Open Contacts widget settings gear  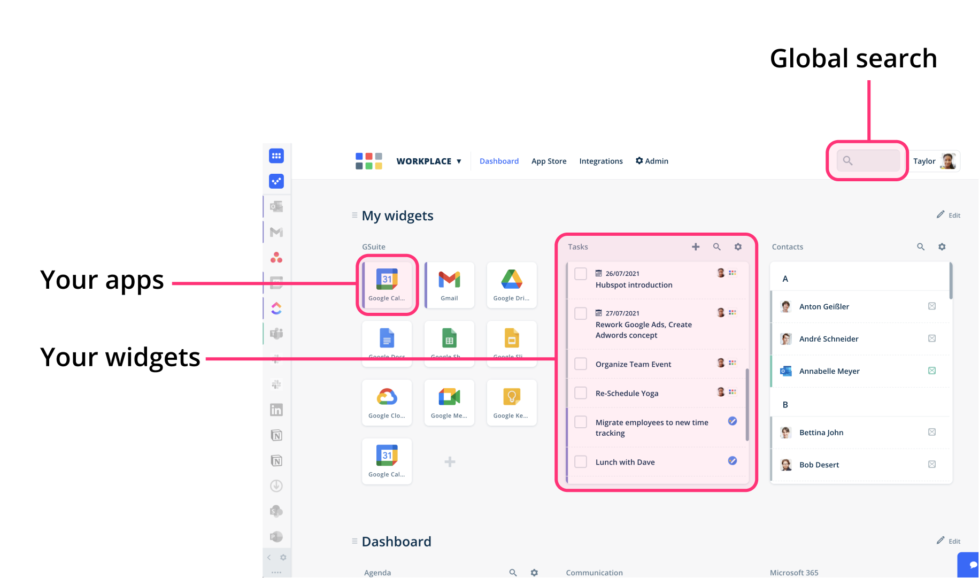click(942, 246)
